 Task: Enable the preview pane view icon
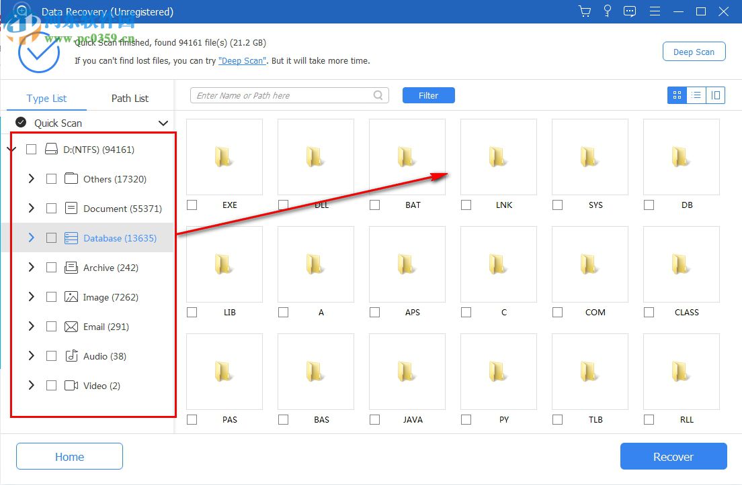pyautogui.click(x=715, y=95)
